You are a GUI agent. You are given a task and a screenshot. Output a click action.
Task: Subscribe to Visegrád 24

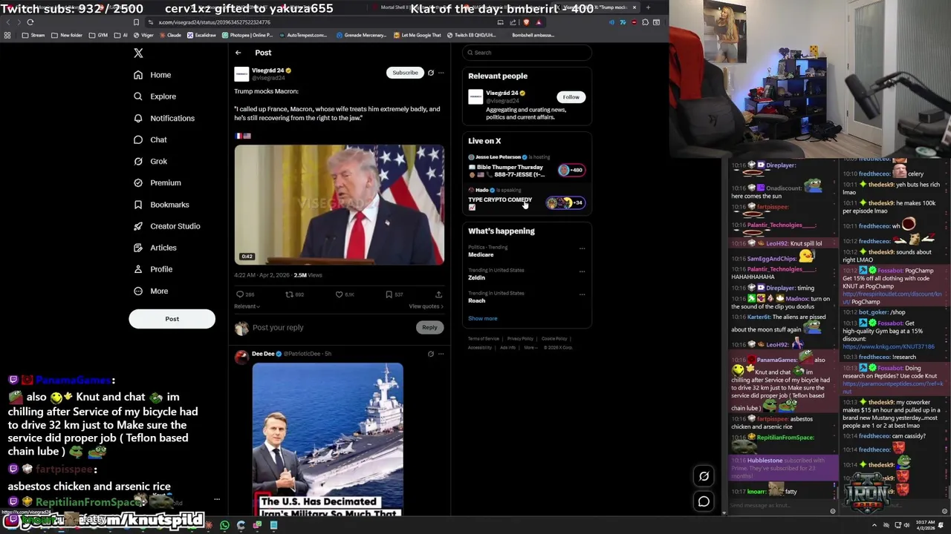coord(405,73)
